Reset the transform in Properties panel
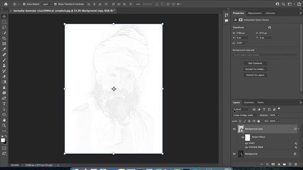Image resolution: width=303 pixels, height=170 pixels. (x=269, y=27)
